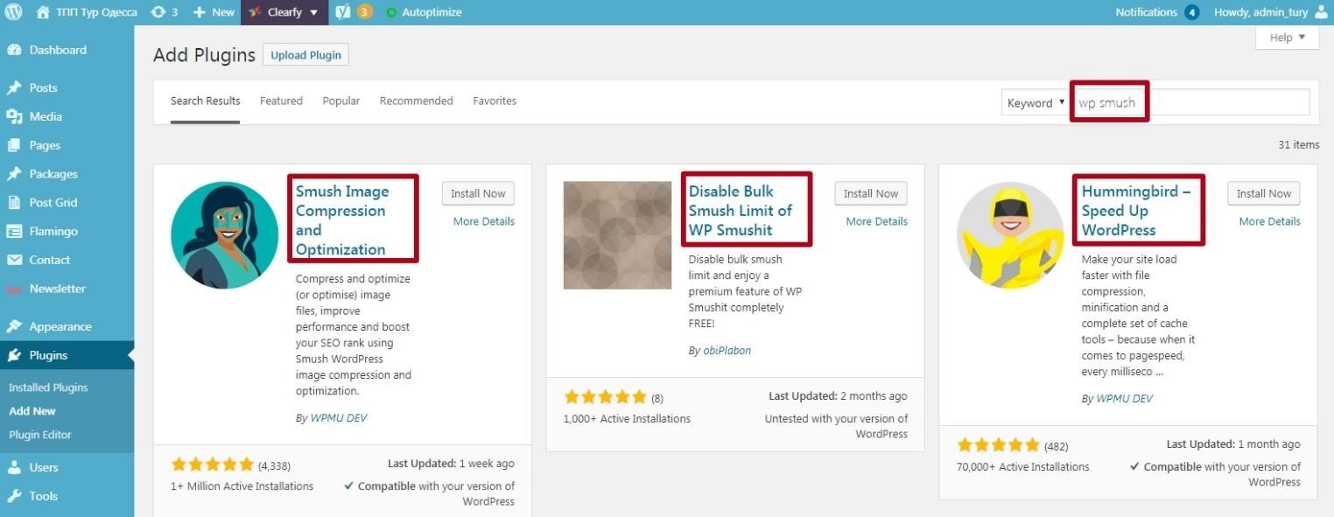The width and height of the screenshot is (1334, 517).
Task: Click the '31 items' results count
Action: click(1299, 145)
